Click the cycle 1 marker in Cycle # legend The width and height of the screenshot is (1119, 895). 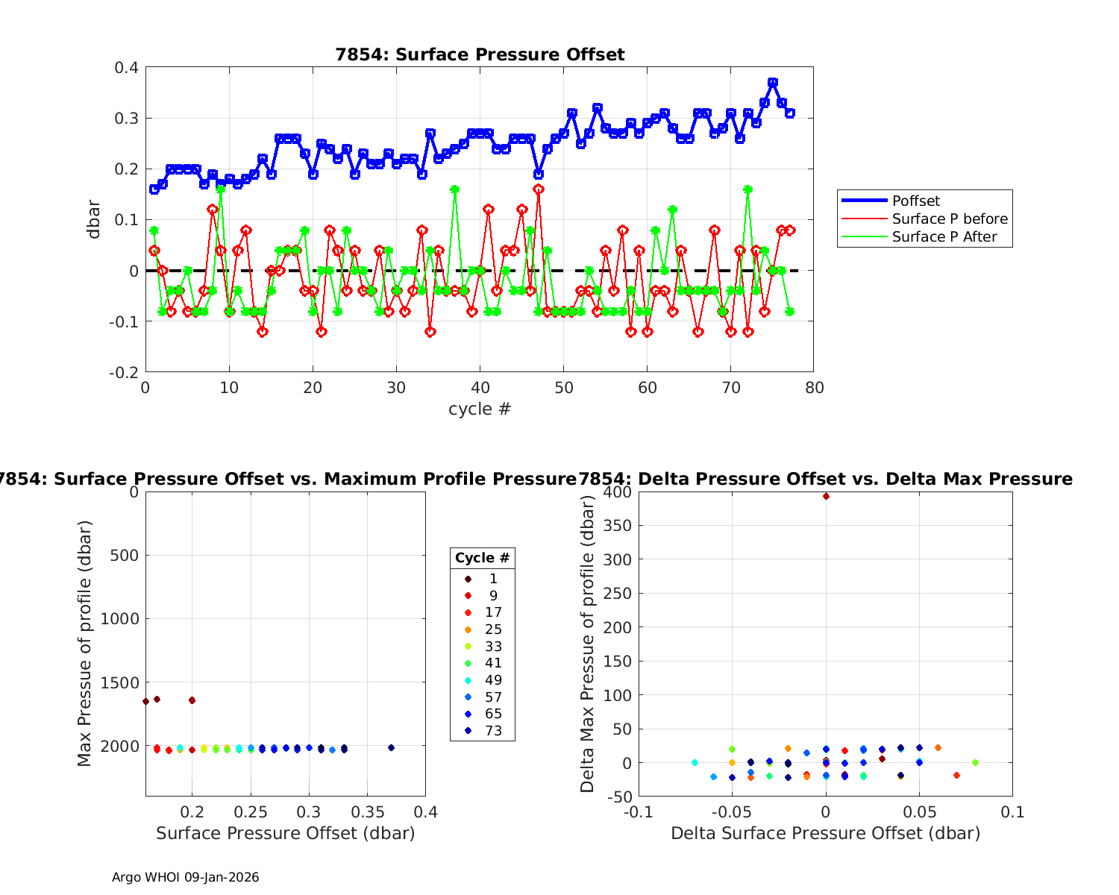point(468,579)
